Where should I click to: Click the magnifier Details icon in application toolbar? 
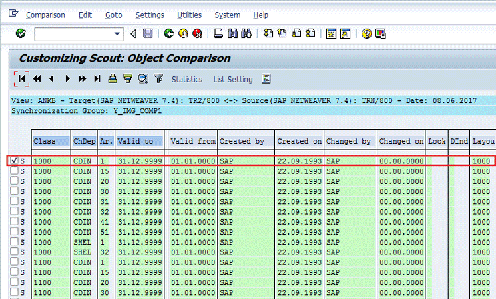click(143, 79)
